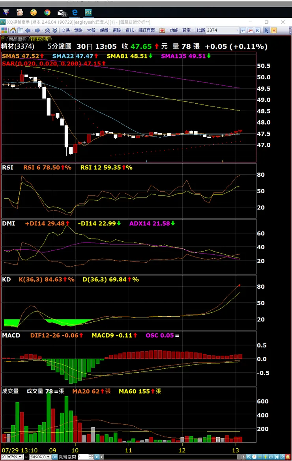Image resolution: width=292 pixels, height=461 pixels.
Task: Open the Chrome browser from the taskbar
Action: click(47, 12)
